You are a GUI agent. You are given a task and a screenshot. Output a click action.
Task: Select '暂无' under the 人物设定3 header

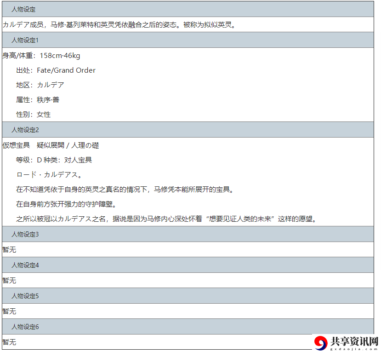coord(9,249)
